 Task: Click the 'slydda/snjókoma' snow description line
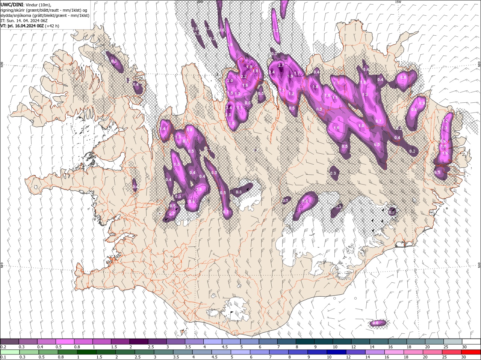(x=45, y=15)
